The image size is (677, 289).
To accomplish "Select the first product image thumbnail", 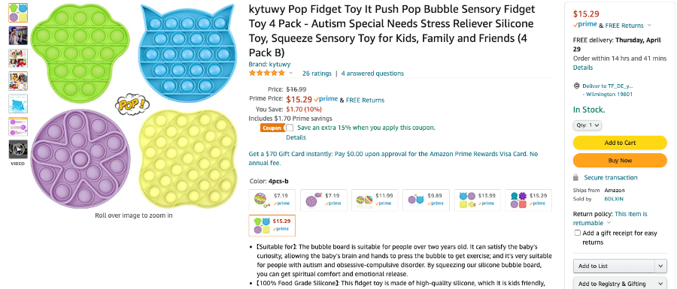I will [x=18, y=13].
